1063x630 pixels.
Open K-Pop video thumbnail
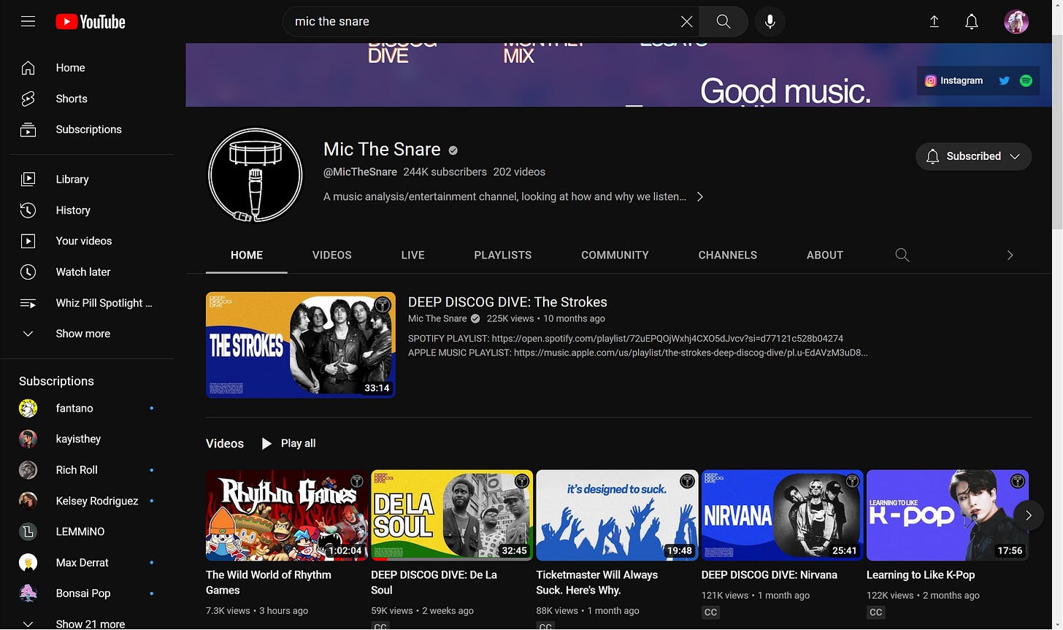[x=947, y=515]
